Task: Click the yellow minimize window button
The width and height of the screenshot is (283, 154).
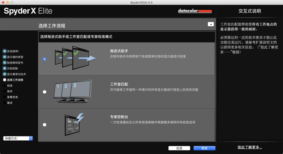Action: (7, 3)
